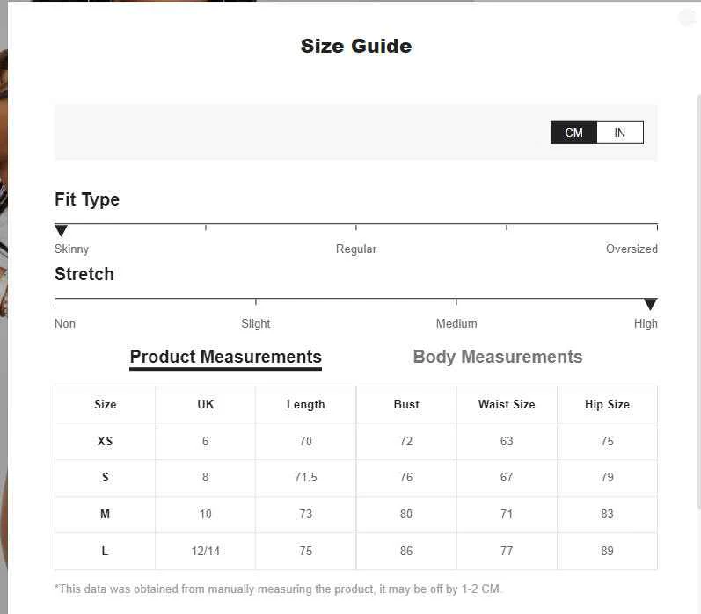Click the popup's vertical scrollbar

pos(698,301)
